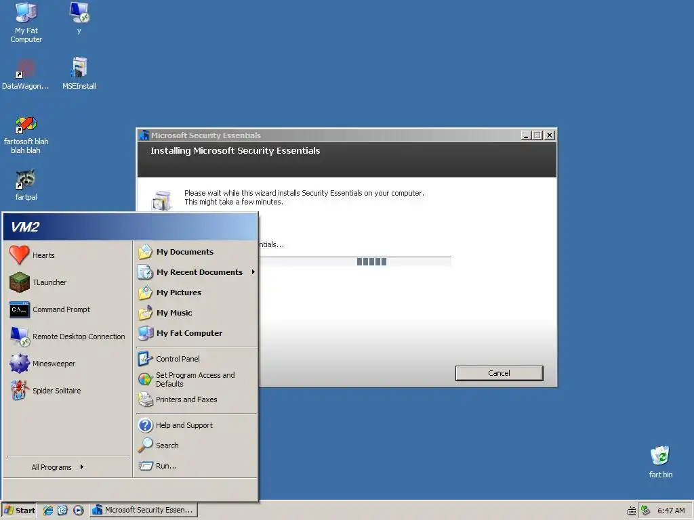Click the installer box icon in wizard

coord(161,200)
